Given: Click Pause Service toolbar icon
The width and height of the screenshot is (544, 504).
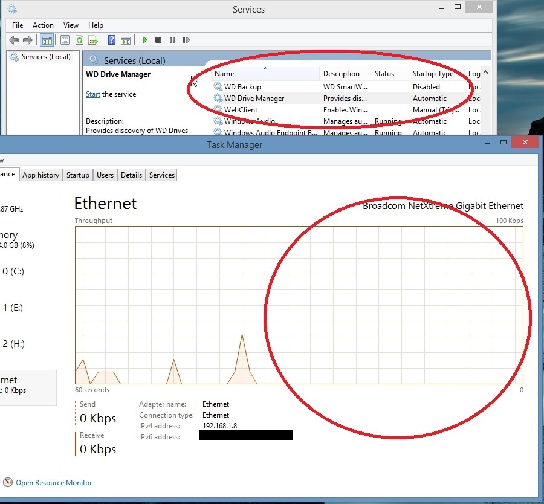Looking at the screenshot, I should [x=172, y=40].
